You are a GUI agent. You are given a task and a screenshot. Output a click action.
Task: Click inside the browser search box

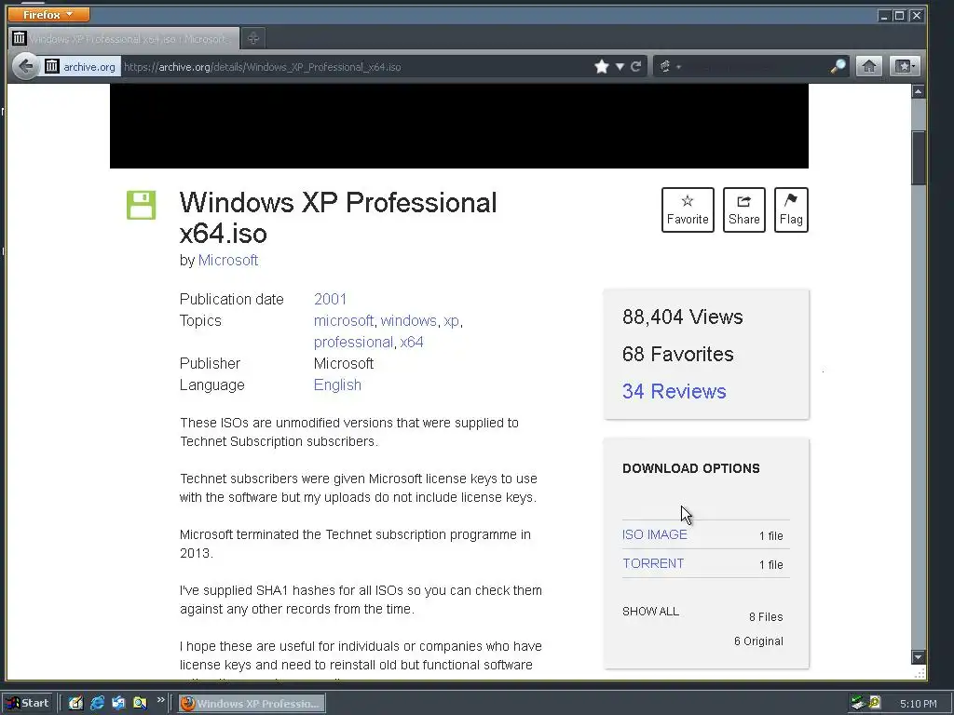tap(755, 67)
